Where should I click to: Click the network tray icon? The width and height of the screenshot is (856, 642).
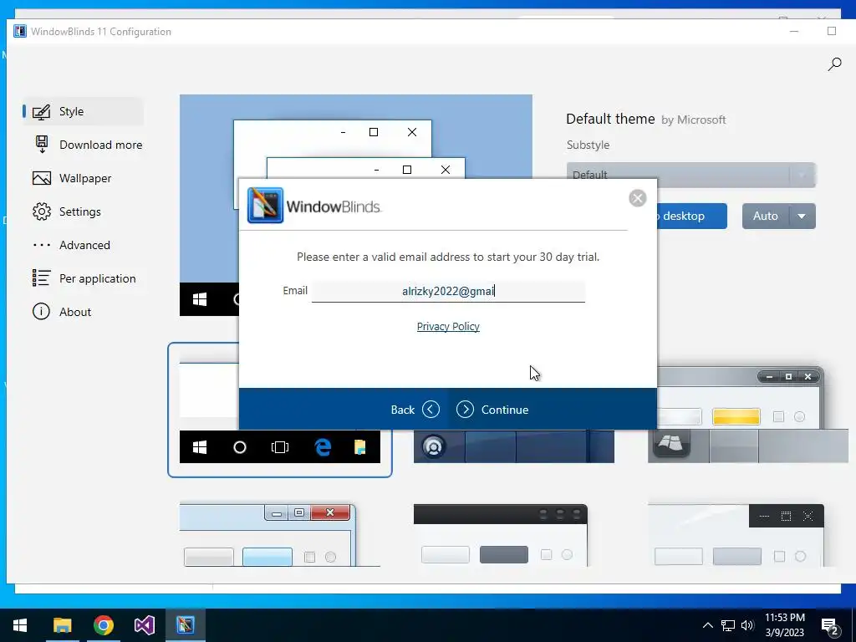pyautogui.click(x=728, y=625)
